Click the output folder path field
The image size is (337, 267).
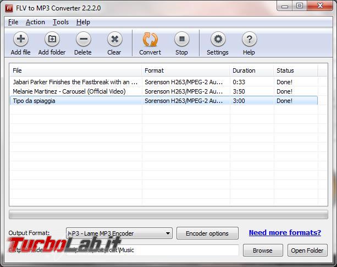tap(152, 250)
